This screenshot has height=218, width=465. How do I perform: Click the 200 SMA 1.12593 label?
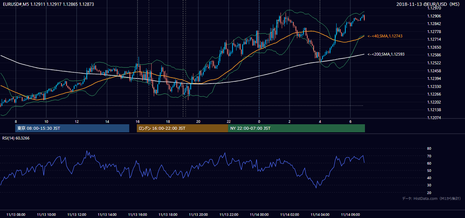[x=386, y=54]
